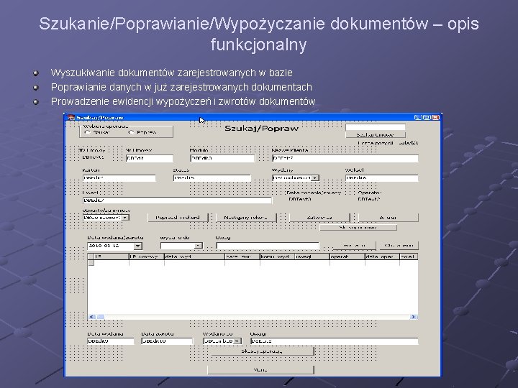Click the Wydział input field
The width and height of the screenshot is (518, 388).
pyautogui.click(x=382, y=178)
